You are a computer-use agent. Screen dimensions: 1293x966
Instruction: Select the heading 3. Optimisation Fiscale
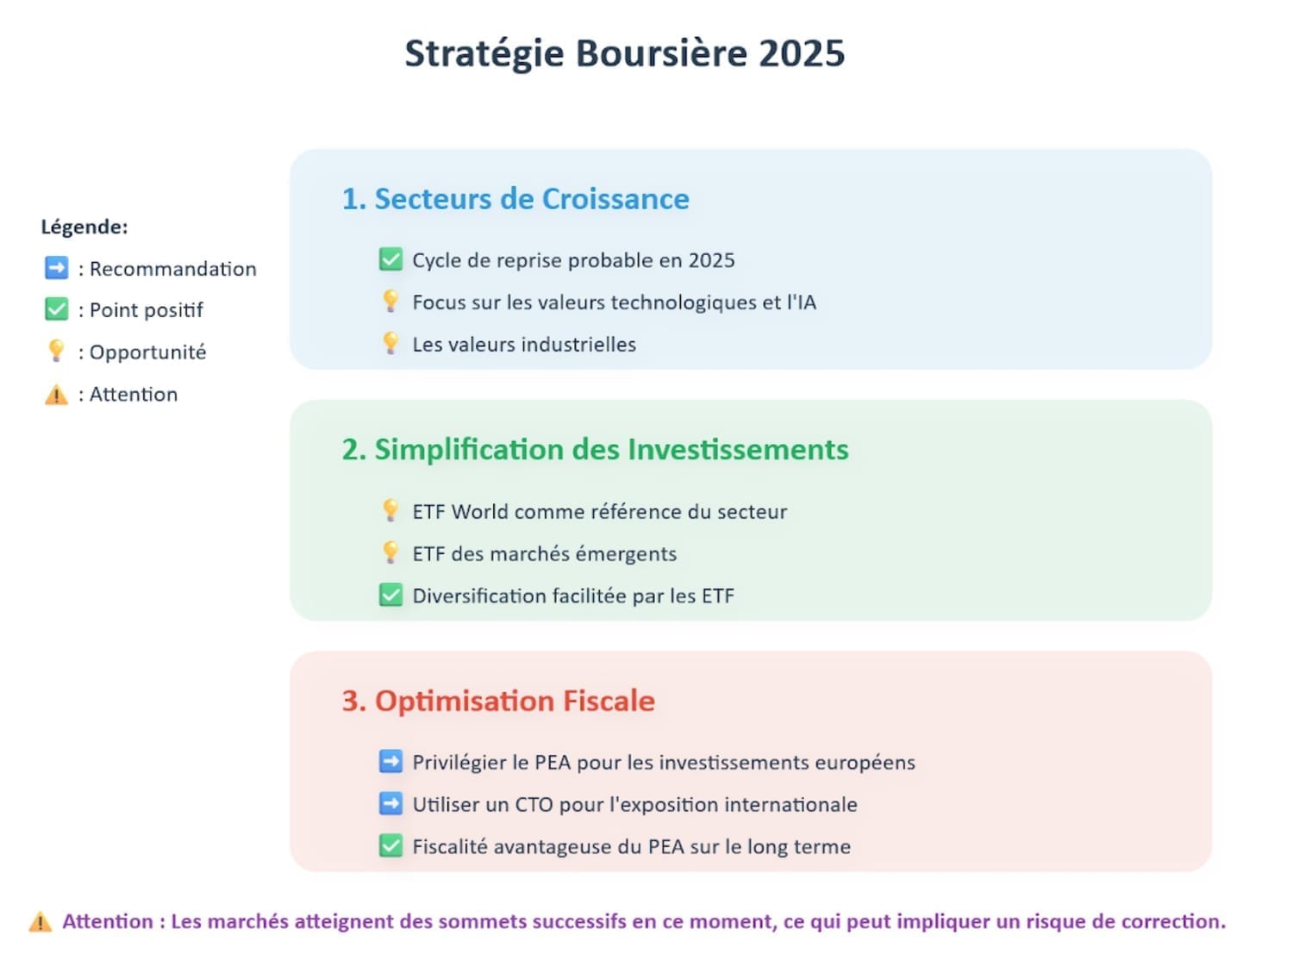click(498, 701)
